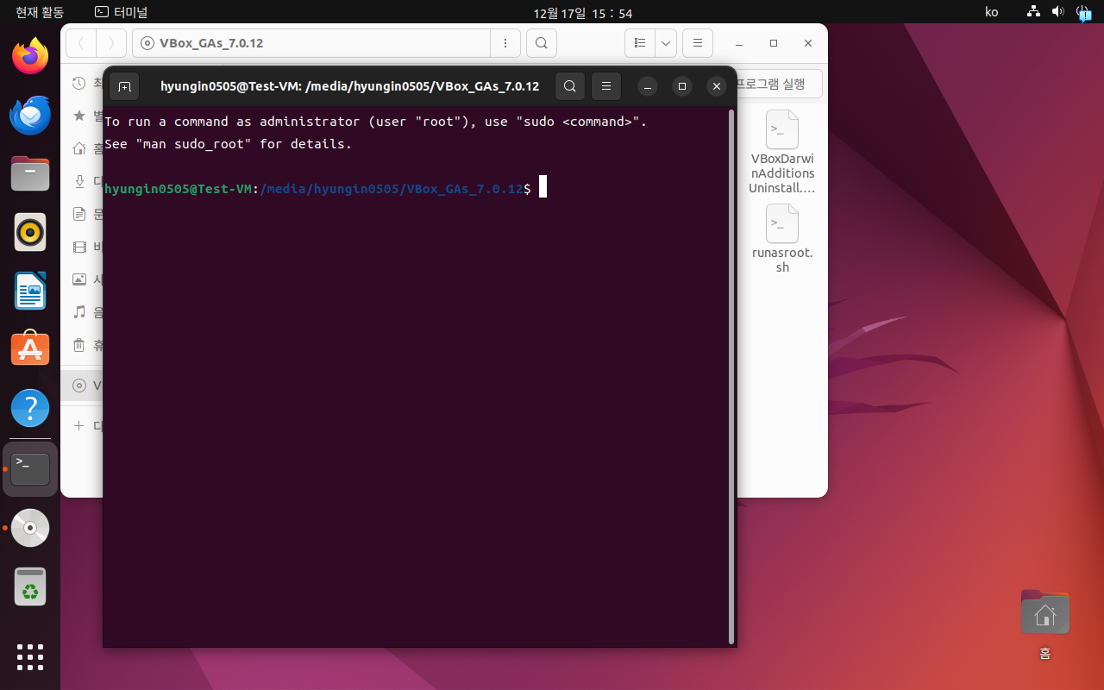1104x690 pixels.
Task: Open Thunderbird mail from the dock
Action: tap(30, 115)
